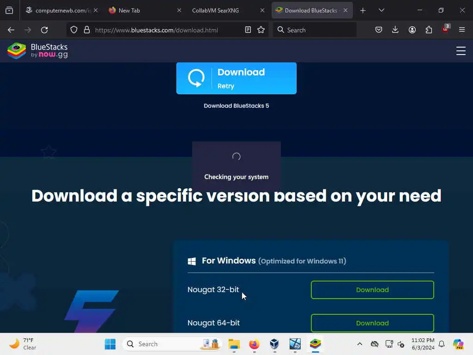Download the Nougat 32-bit version
Image resolution: width=473 pixels, height=355 pixels.
372,290
